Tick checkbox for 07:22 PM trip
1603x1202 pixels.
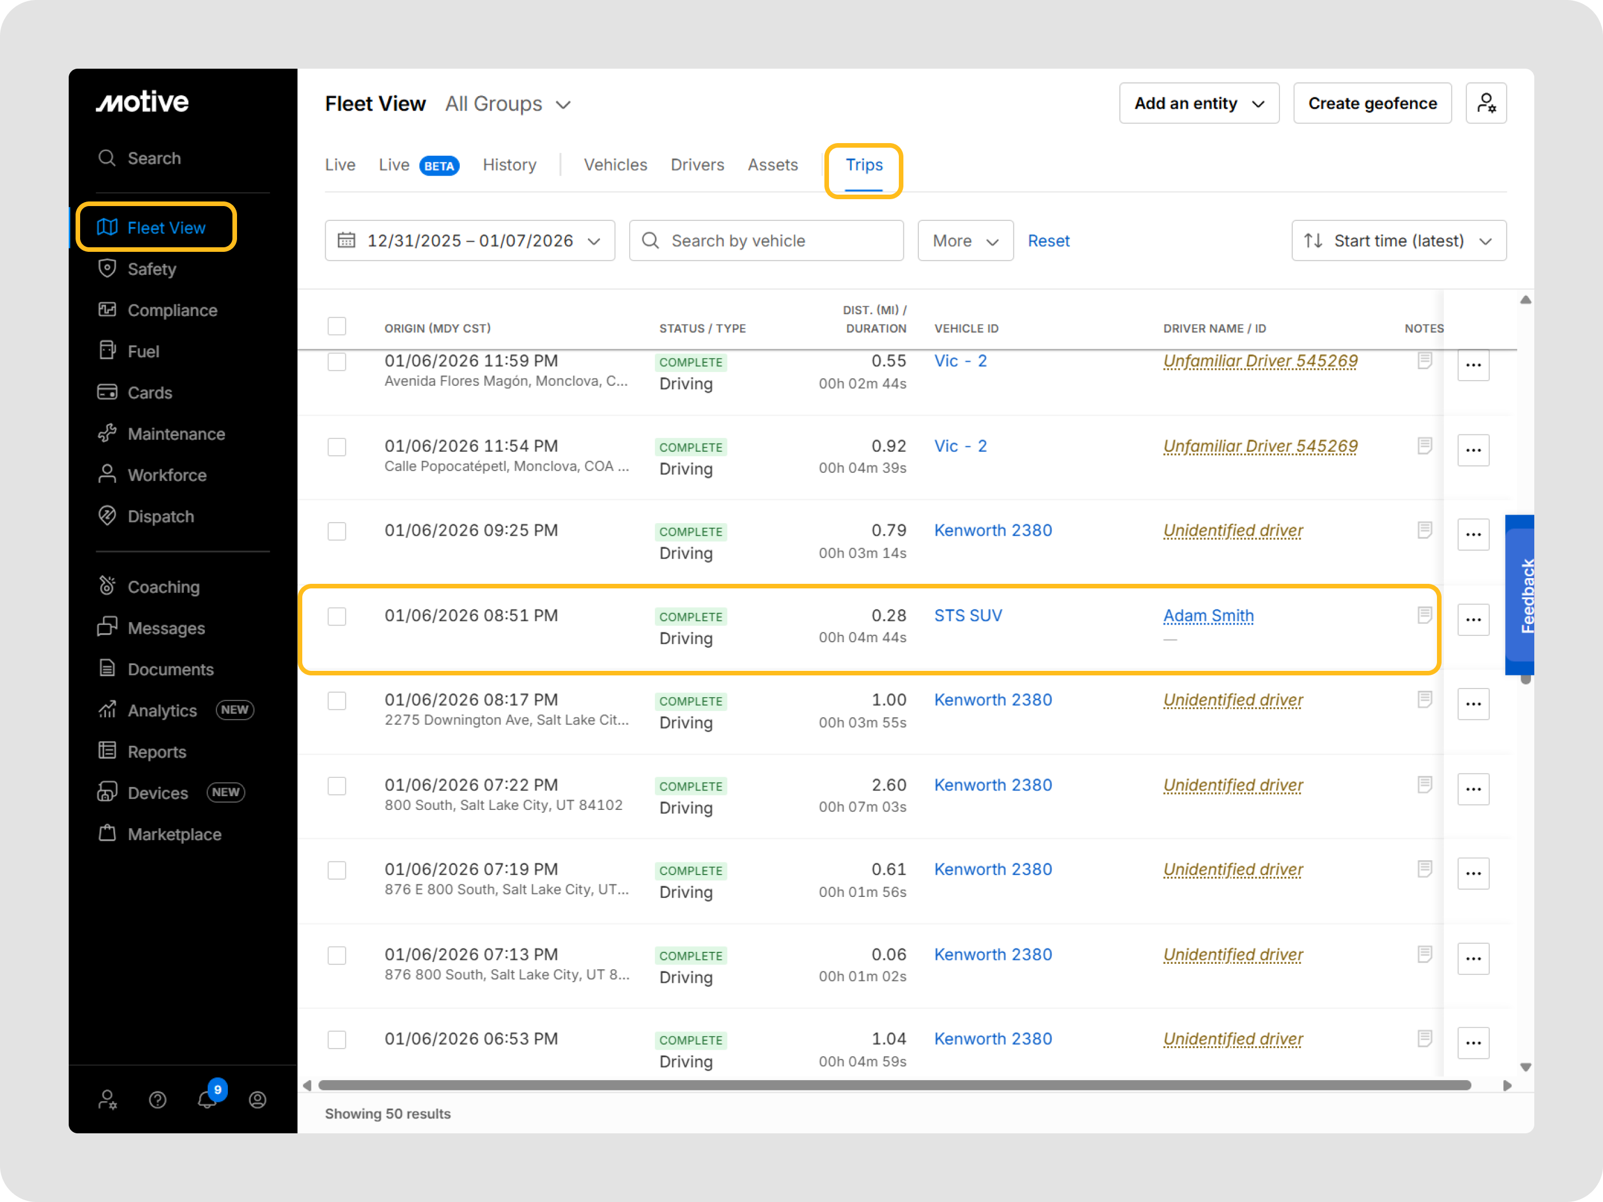coord(336,786)
